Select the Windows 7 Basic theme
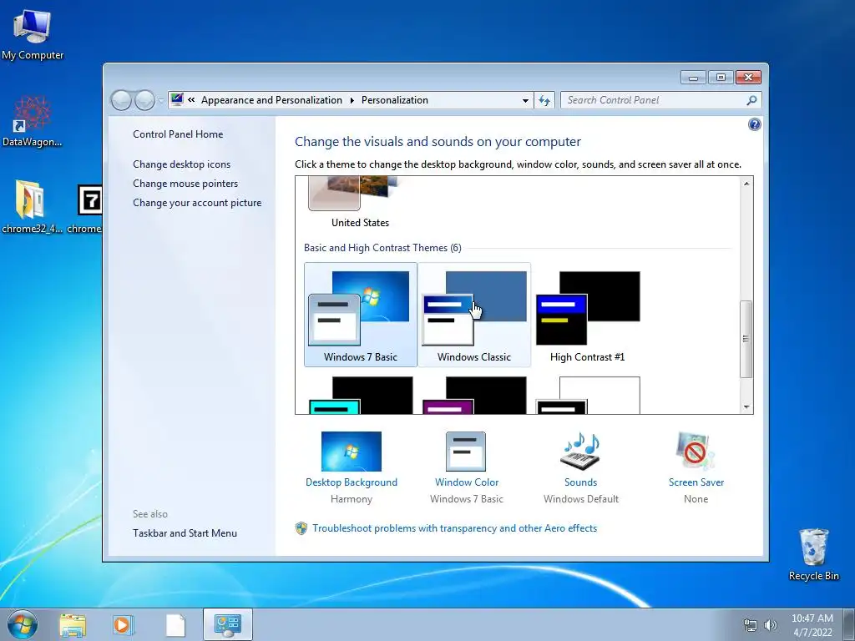 click(x=361, y=315)
